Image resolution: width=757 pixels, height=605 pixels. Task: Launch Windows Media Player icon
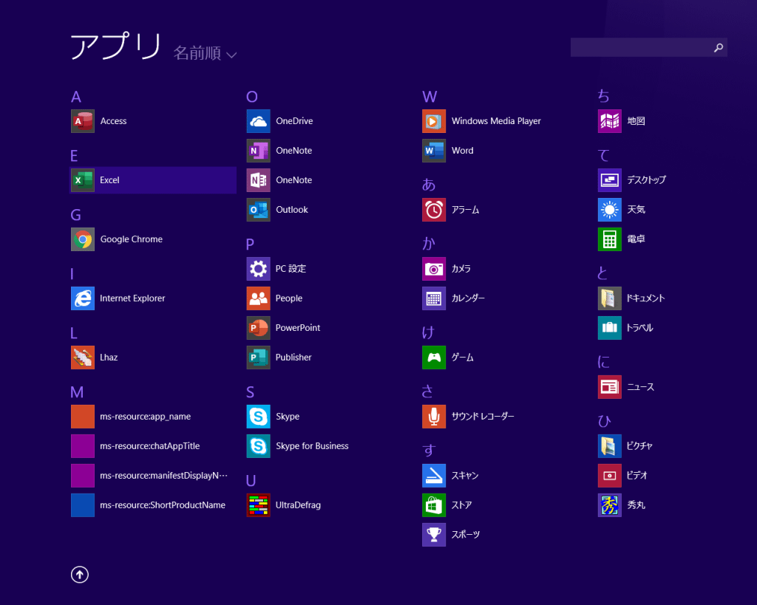coord(434,121)
